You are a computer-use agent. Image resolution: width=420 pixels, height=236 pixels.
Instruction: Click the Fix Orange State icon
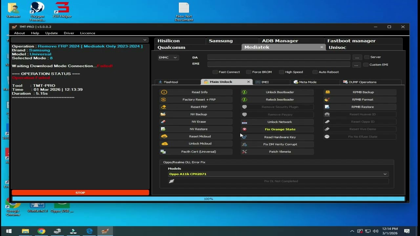pyautogui.click(x=244, y=129)
